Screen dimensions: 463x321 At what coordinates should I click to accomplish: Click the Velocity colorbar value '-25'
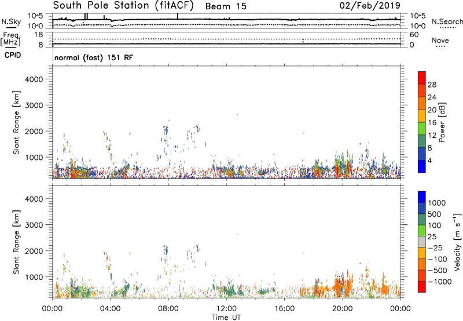pos(435,248)
